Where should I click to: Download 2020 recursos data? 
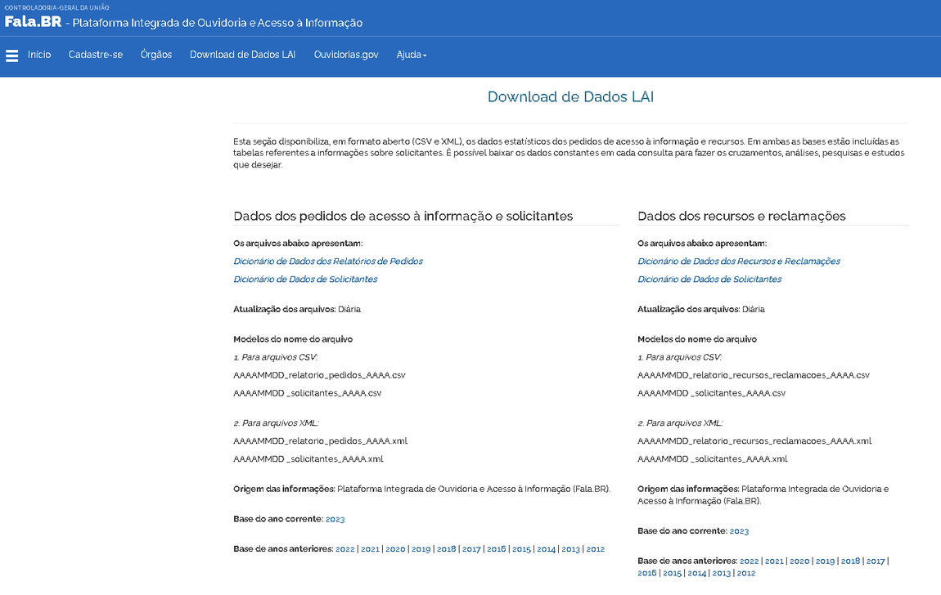point(799,561)
